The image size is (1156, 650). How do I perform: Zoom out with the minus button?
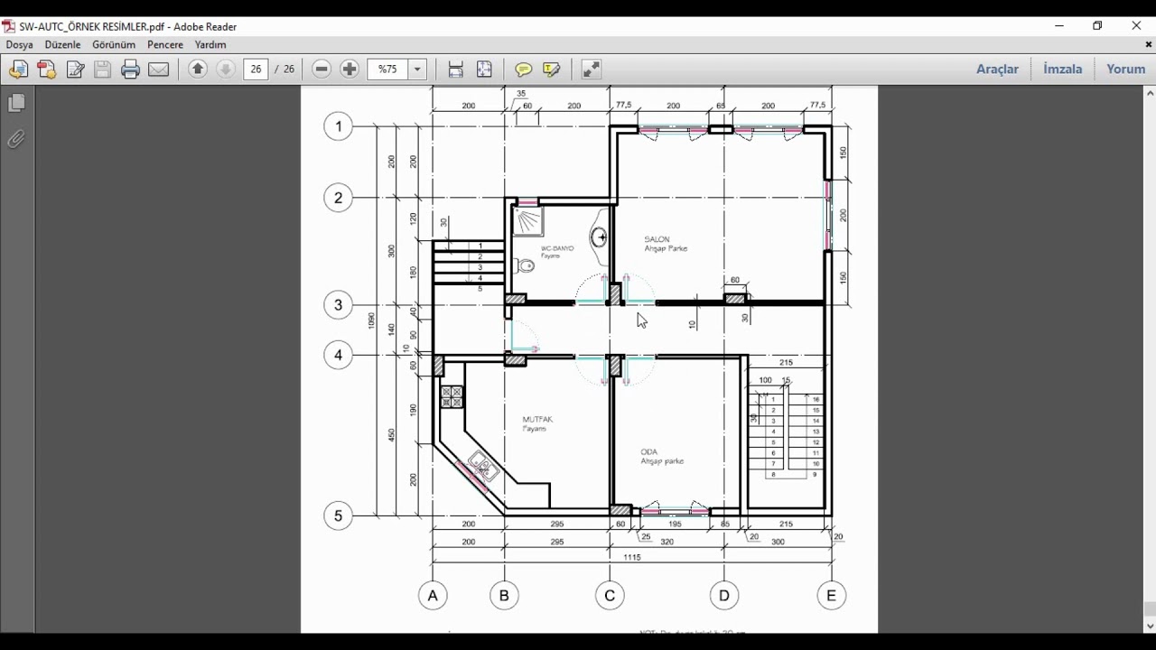[x=322, y=69]
